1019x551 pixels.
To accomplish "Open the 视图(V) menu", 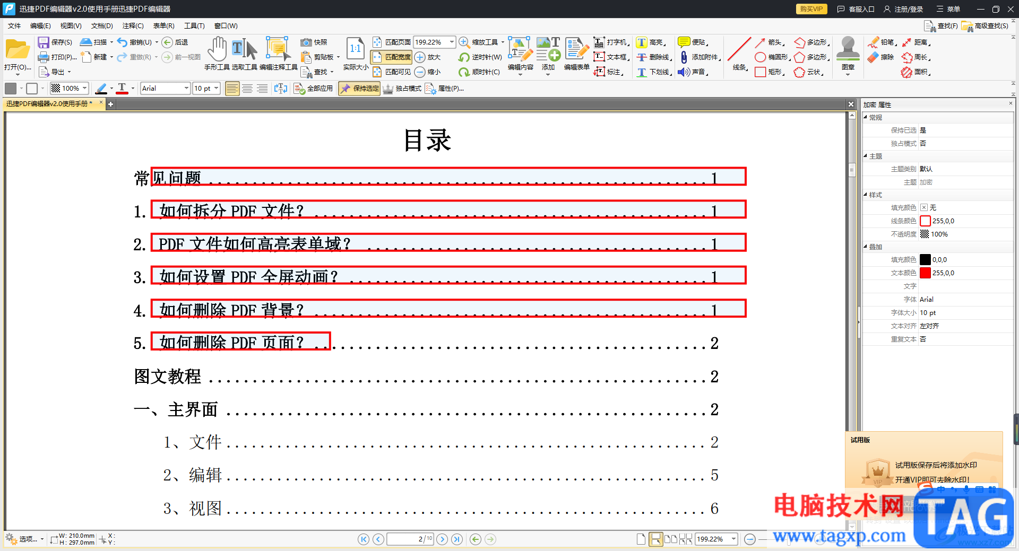I will [x=71, y=26].
